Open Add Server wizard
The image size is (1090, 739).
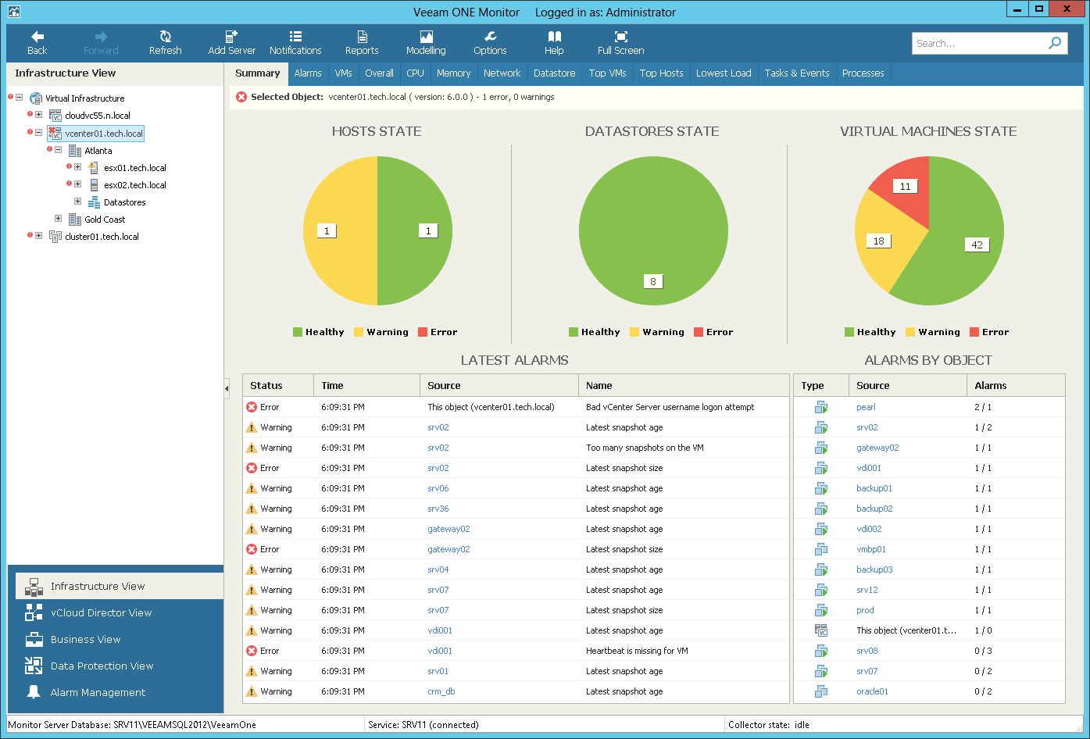(x=231, y=43)
